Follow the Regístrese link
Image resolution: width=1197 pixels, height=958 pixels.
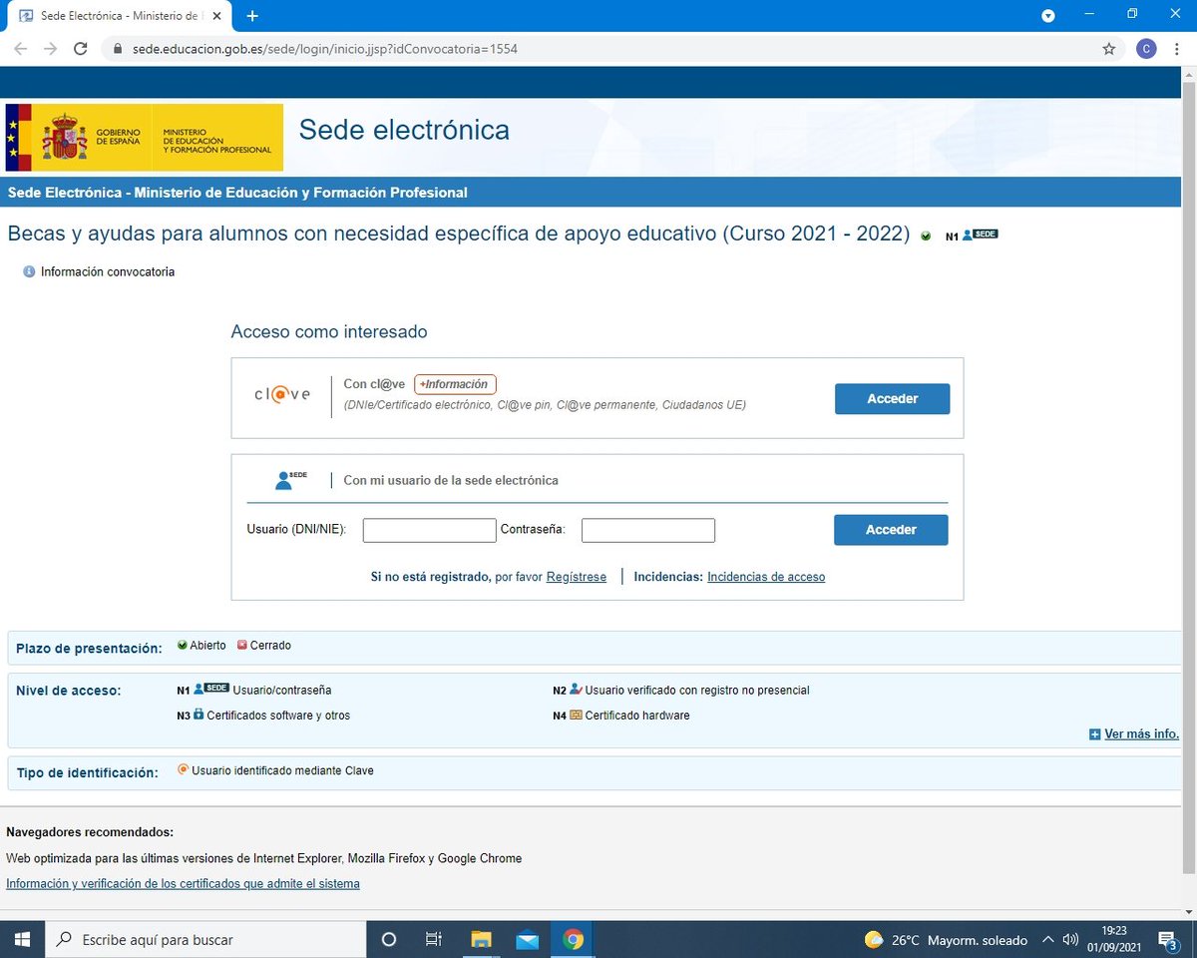pos(577,577)
